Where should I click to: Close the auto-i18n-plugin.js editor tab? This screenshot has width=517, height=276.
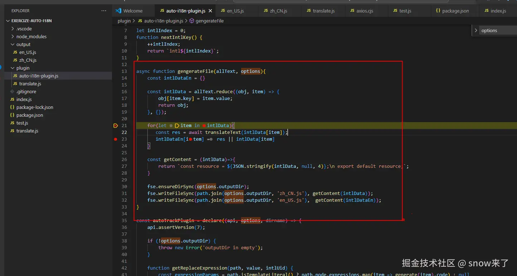point(210,11)
